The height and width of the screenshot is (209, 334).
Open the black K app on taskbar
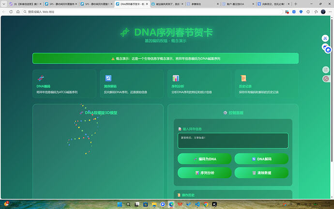click(214, 204)
